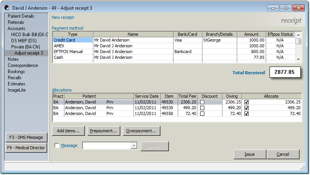The width and height of the screenshot is (310, 175).
Task: Select the Credit Card payment type cell
Action: pos(73,40)
